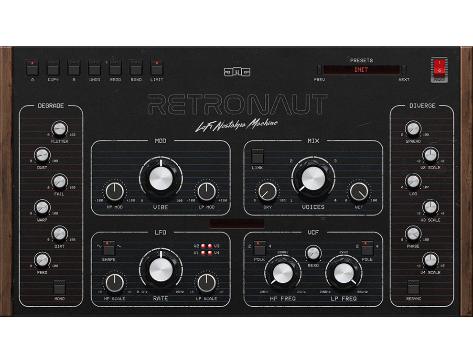Click the FEED knob

click(x=42, y=260)
